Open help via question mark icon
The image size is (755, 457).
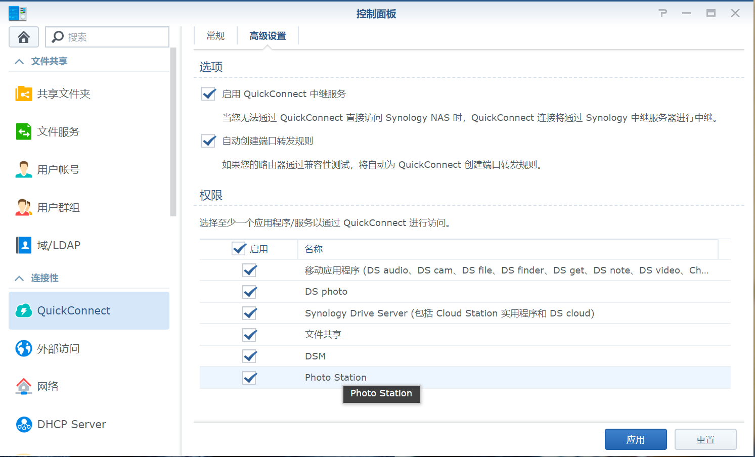coord(662,13)
